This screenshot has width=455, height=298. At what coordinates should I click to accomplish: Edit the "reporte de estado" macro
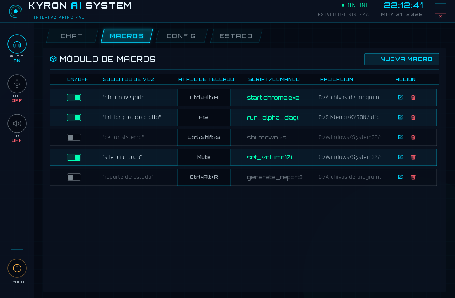click(x=401, y=177)
